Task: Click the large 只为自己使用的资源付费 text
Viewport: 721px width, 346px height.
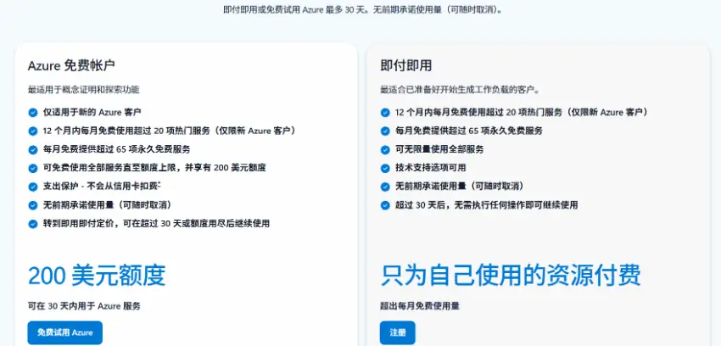Action: (x=511, y=276)
